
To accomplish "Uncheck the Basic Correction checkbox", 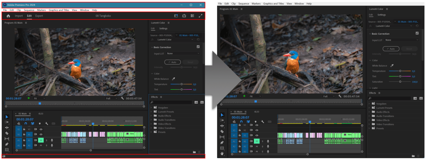I will (198, 46).
